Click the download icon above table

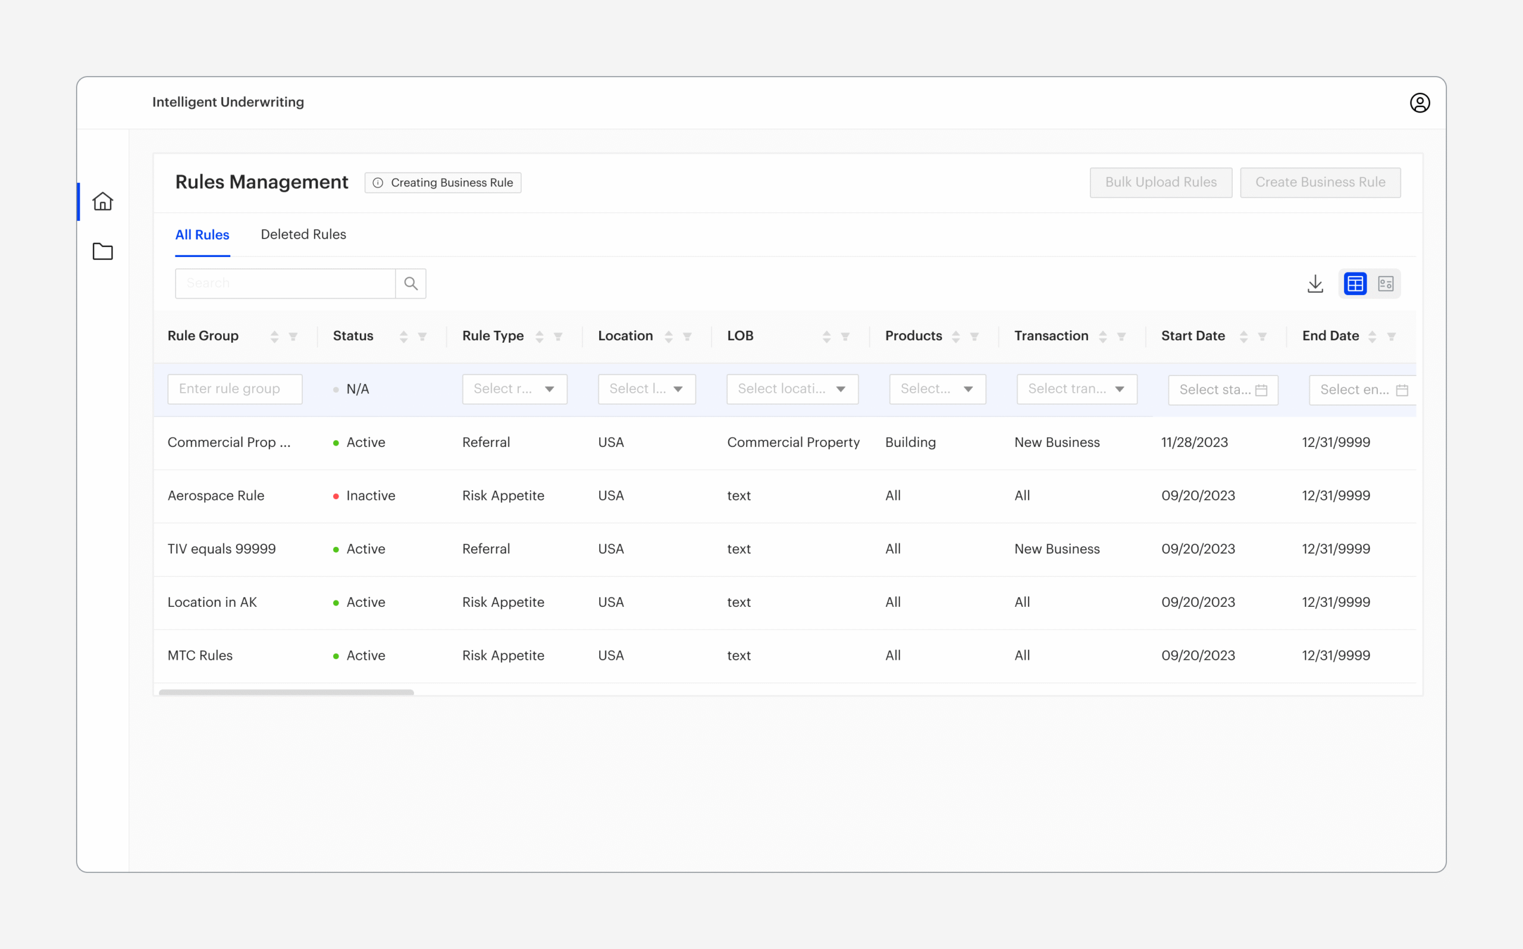[x=1315, y=284]
